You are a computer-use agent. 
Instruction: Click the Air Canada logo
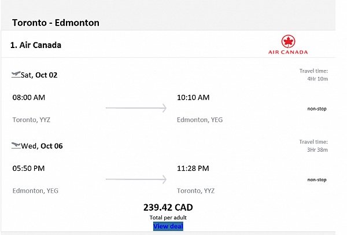[x=288, y=45]
